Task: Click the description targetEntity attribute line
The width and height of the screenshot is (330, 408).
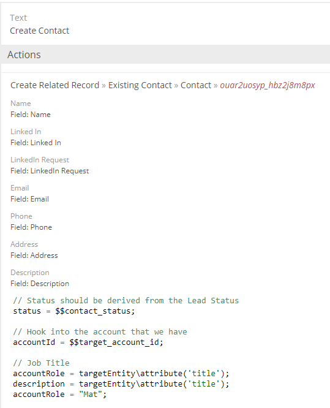Action: coord(121,383)
